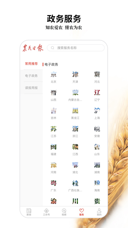Open the 三农号 bottom tab
128x228 pixels.
[46, 212]
